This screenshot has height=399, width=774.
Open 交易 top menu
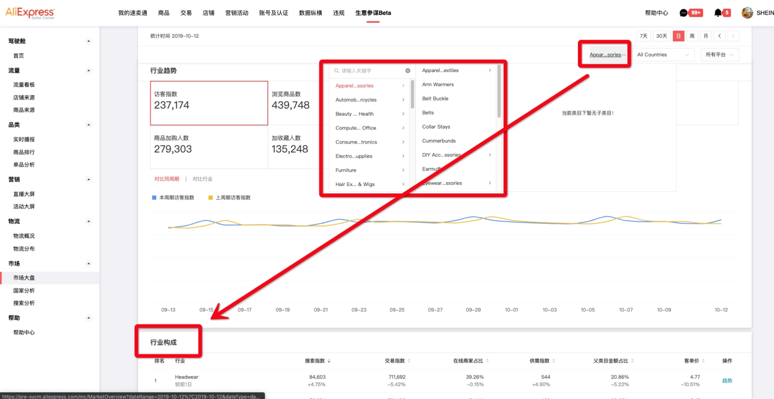[x=186, y=13]
